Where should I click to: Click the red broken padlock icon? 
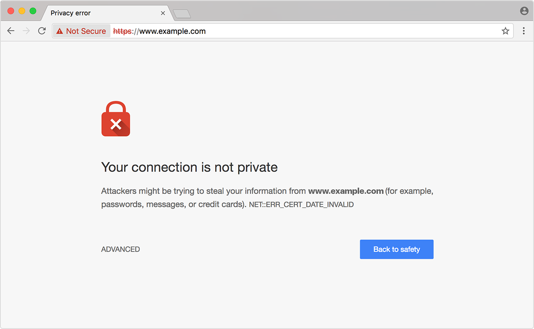[116, 119]
